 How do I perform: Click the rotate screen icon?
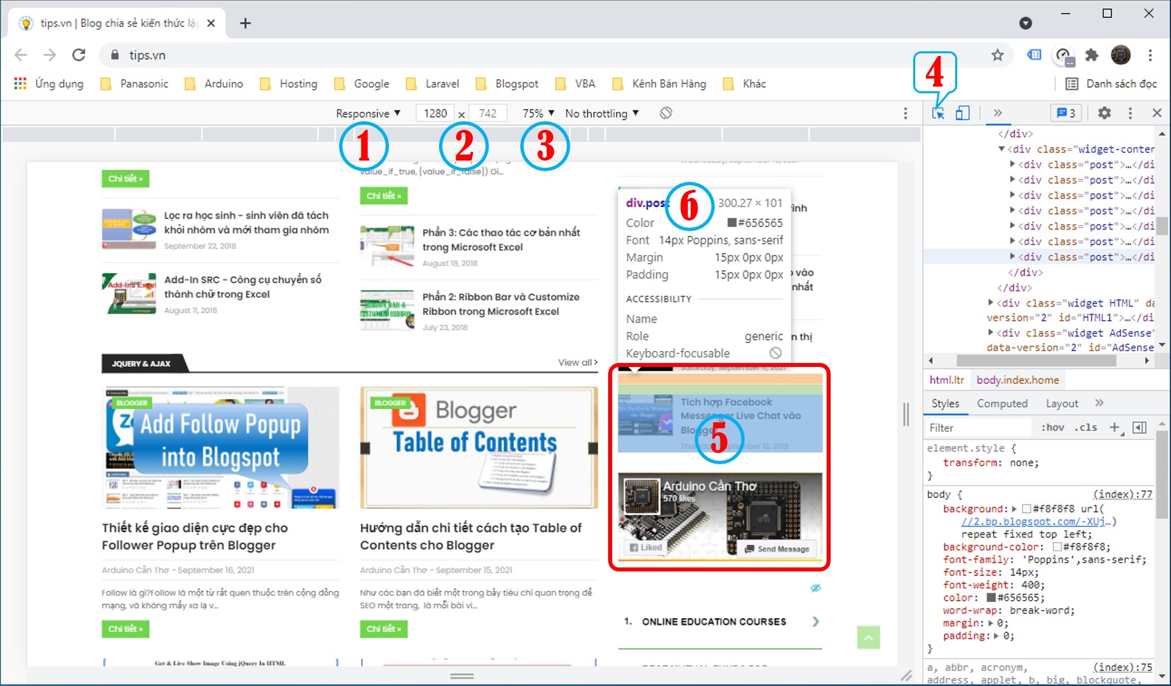[665, 113]
